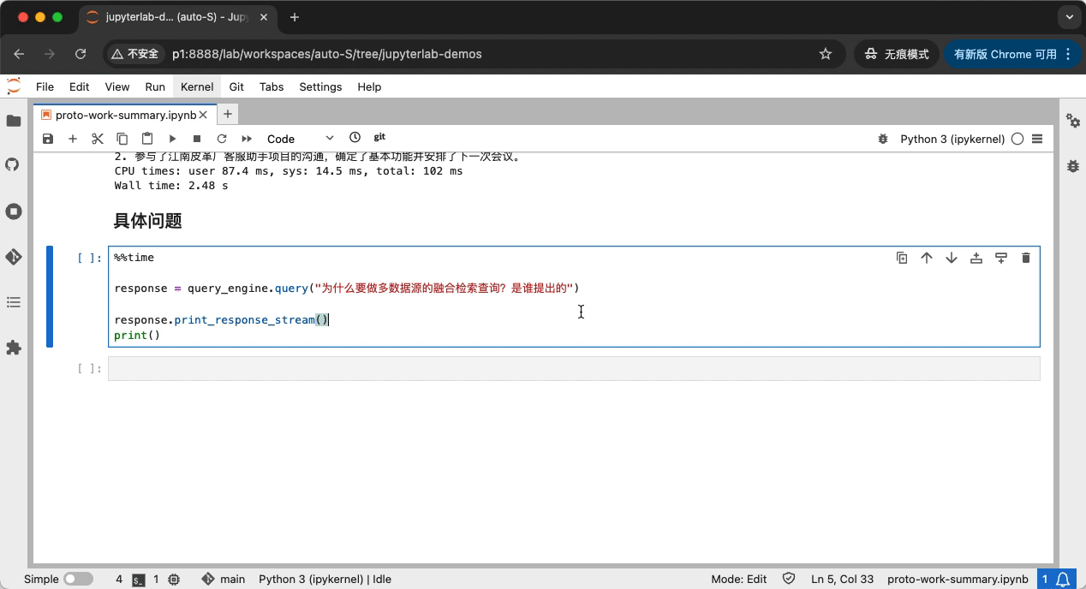Toggle Simple interface mode switch
The image size is (1086, 589).
click(x=78, y=579)
